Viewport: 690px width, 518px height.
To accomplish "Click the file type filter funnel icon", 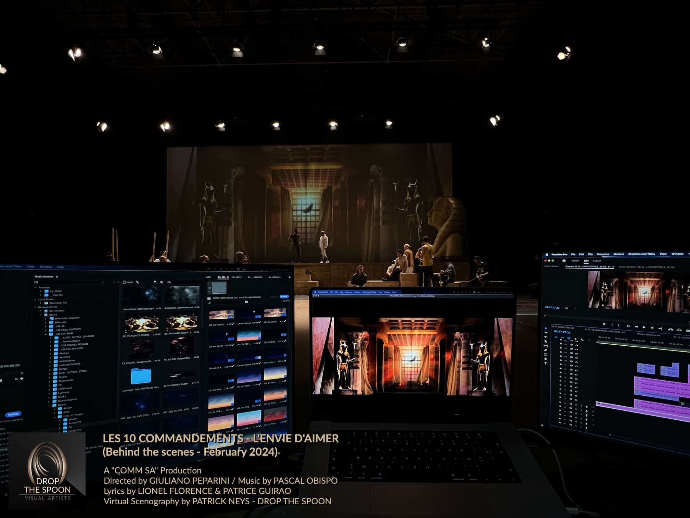I will 155,282.
